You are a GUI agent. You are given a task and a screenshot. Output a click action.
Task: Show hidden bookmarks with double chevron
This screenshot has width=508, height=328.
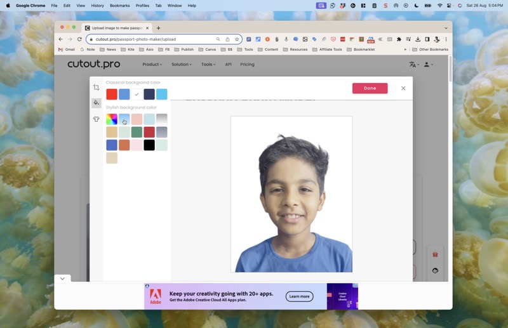pos(405,49)
